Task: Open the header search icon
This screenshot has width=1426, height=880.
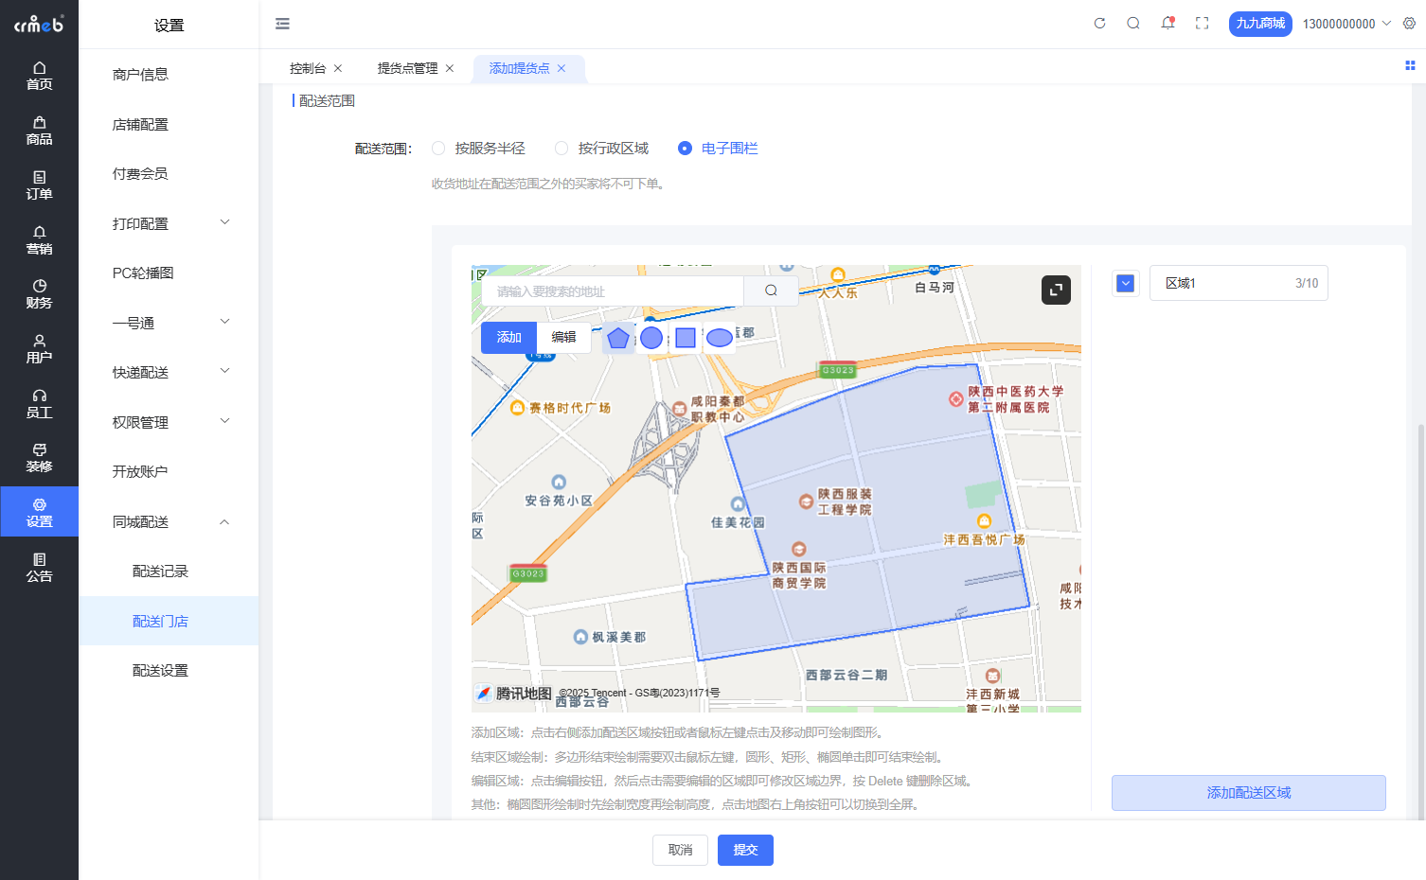Action: (1133, 24)
